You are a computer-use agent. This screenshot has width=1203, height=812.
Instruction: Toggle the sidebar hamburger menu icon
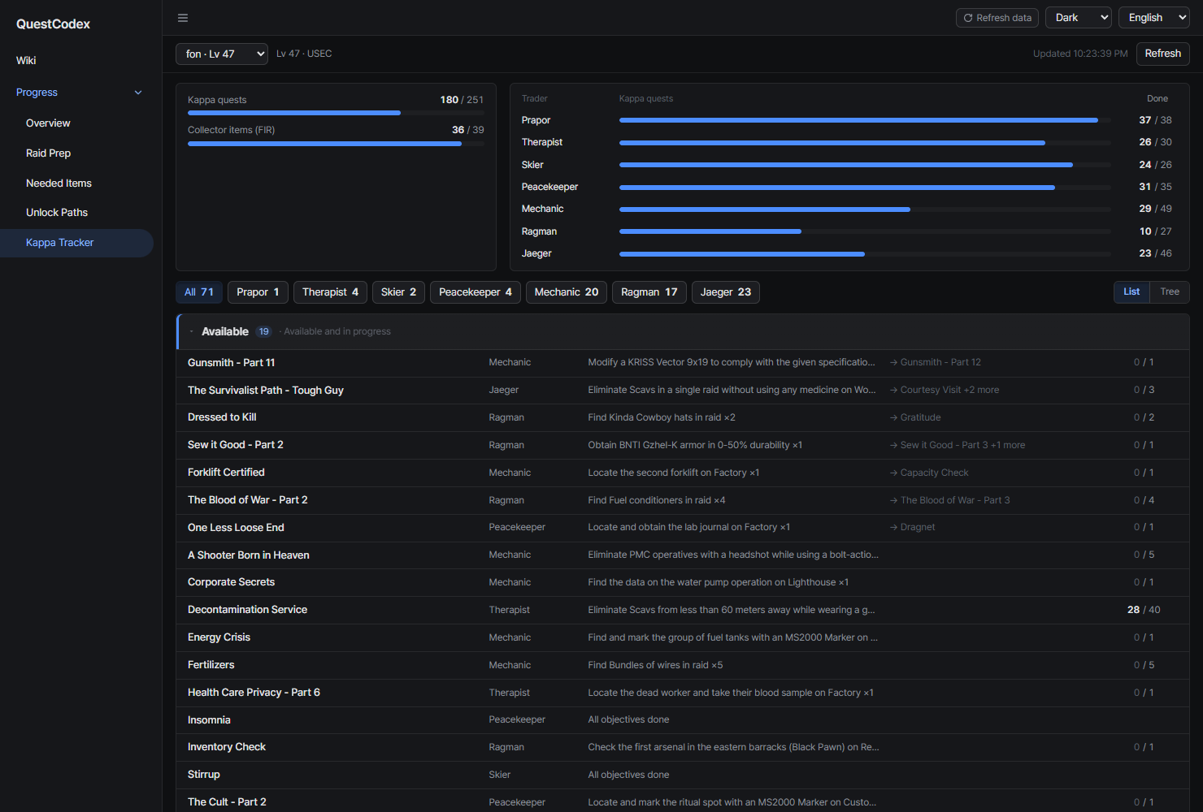pyautogui.click(x=183, y=18)
